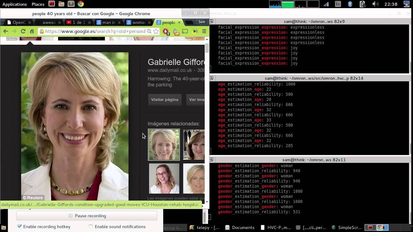Bookmark this page with the star icon
413x232 pixels.
(156, 31)
